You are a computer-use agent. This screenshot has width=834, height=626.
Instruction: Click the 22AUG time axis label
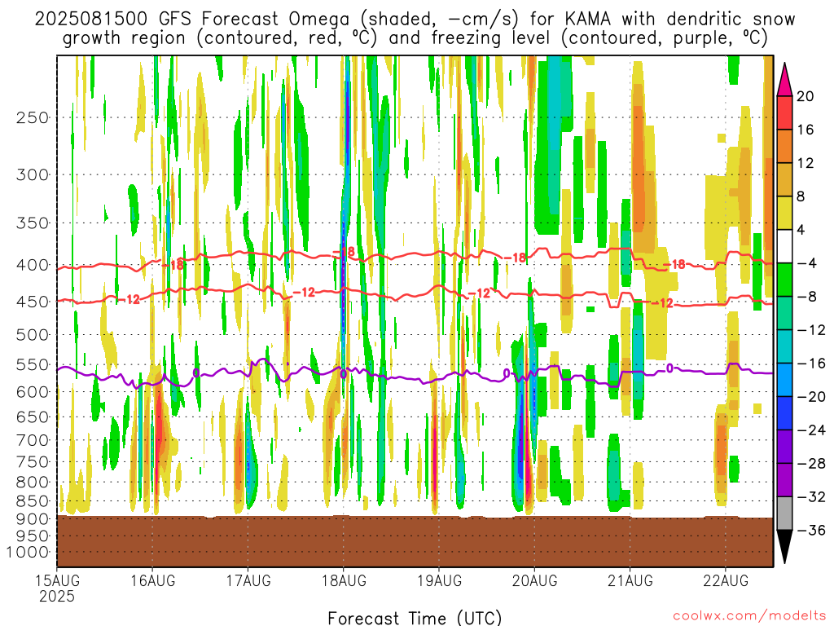point(726,580)
